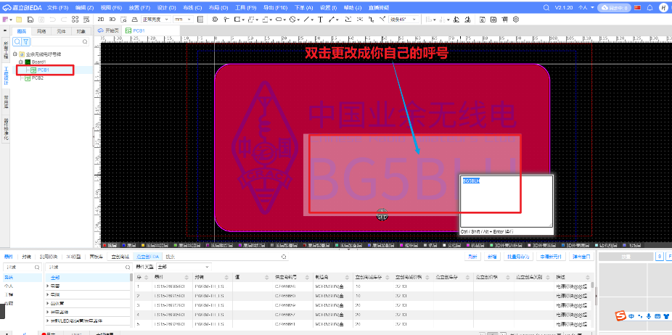Click the red top-layer color swatch in layer bar
This screenshot has width=672, height=335.
(x=105, y=246)
